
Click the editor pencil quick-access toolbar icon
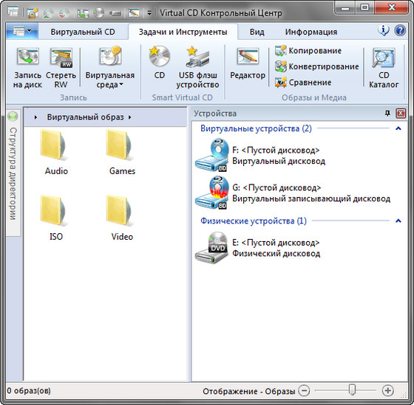point(134,13)
